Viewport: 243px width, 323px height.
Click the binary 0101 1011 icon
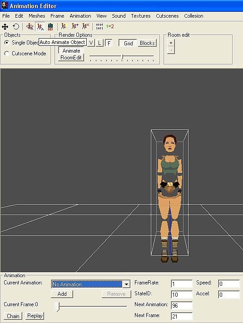99,27
